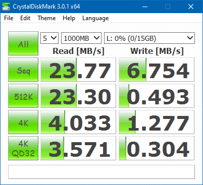Viewport: 203px width, 185px height.
Task: Start the 512K benchmark test
Action: click(23, 96)
